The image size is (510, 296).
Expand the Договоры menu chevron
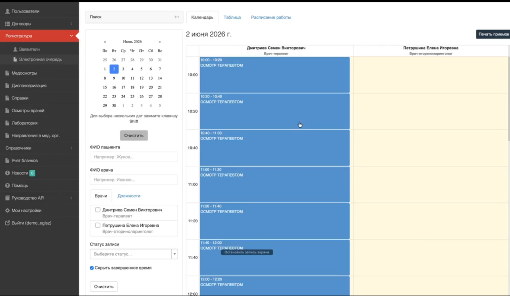point(71,24)
